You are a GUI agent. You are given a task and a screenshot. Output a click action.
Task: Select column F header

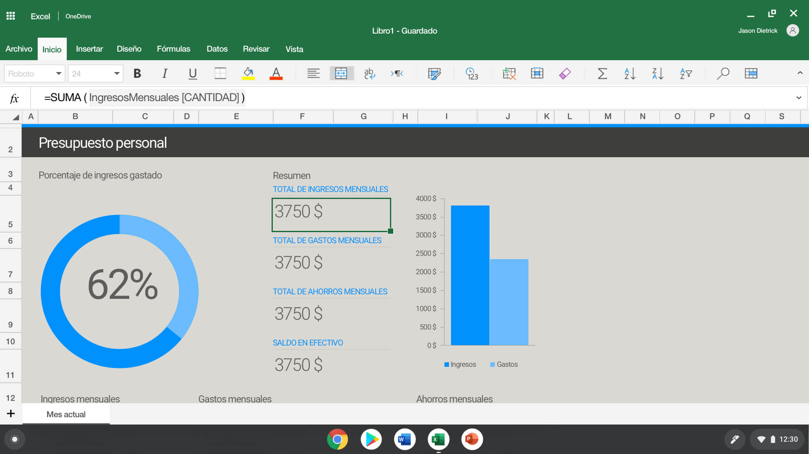[x=302, y=116]
